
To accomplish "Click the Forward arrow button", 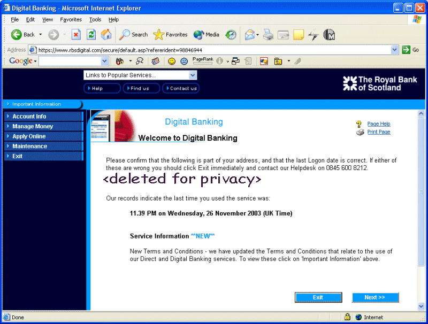I will 53,35.
